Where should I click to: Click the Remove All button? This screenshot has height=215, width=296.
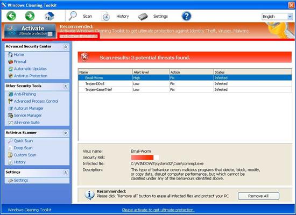[x=258, y=196]
